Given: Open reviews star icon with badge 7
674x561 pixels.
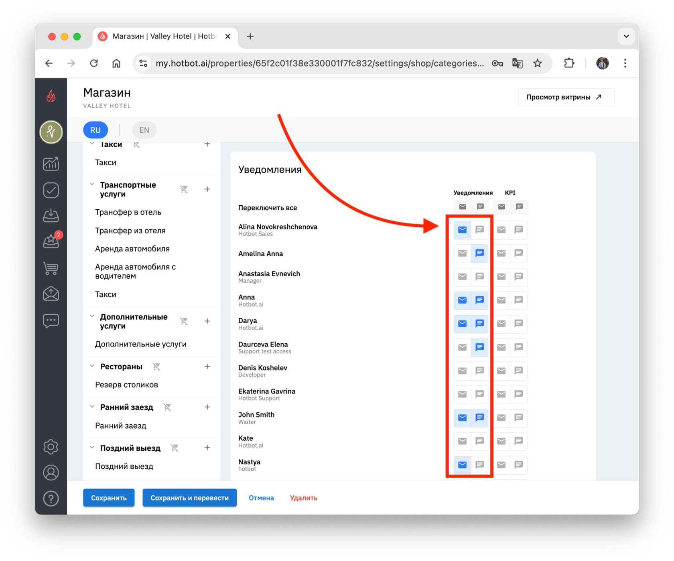Looking at the screenshot, I should (x=51, y=241).
